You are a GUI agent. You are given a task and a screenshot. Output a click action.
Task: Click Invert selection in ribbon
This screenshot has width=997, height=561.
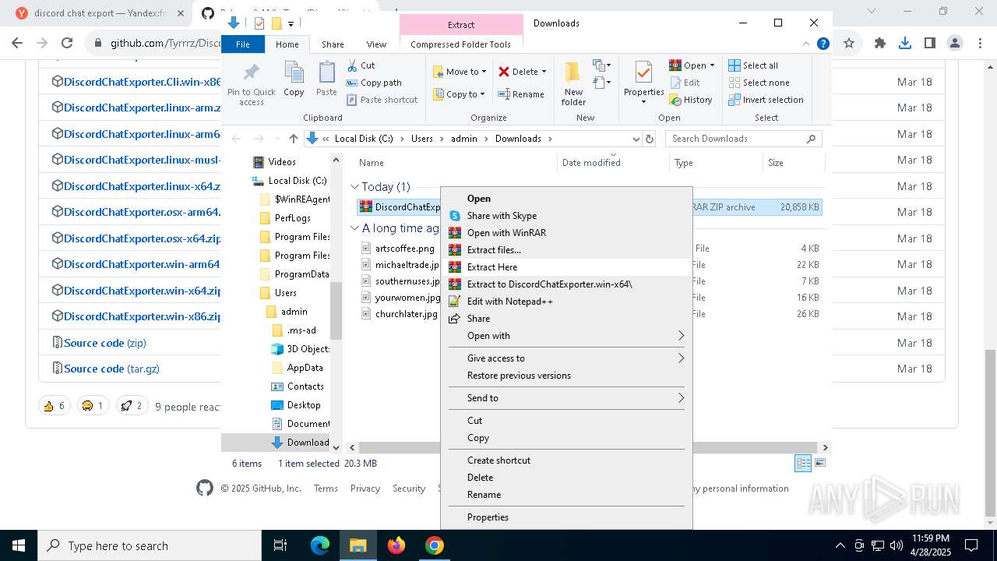(x=766, y=100)
